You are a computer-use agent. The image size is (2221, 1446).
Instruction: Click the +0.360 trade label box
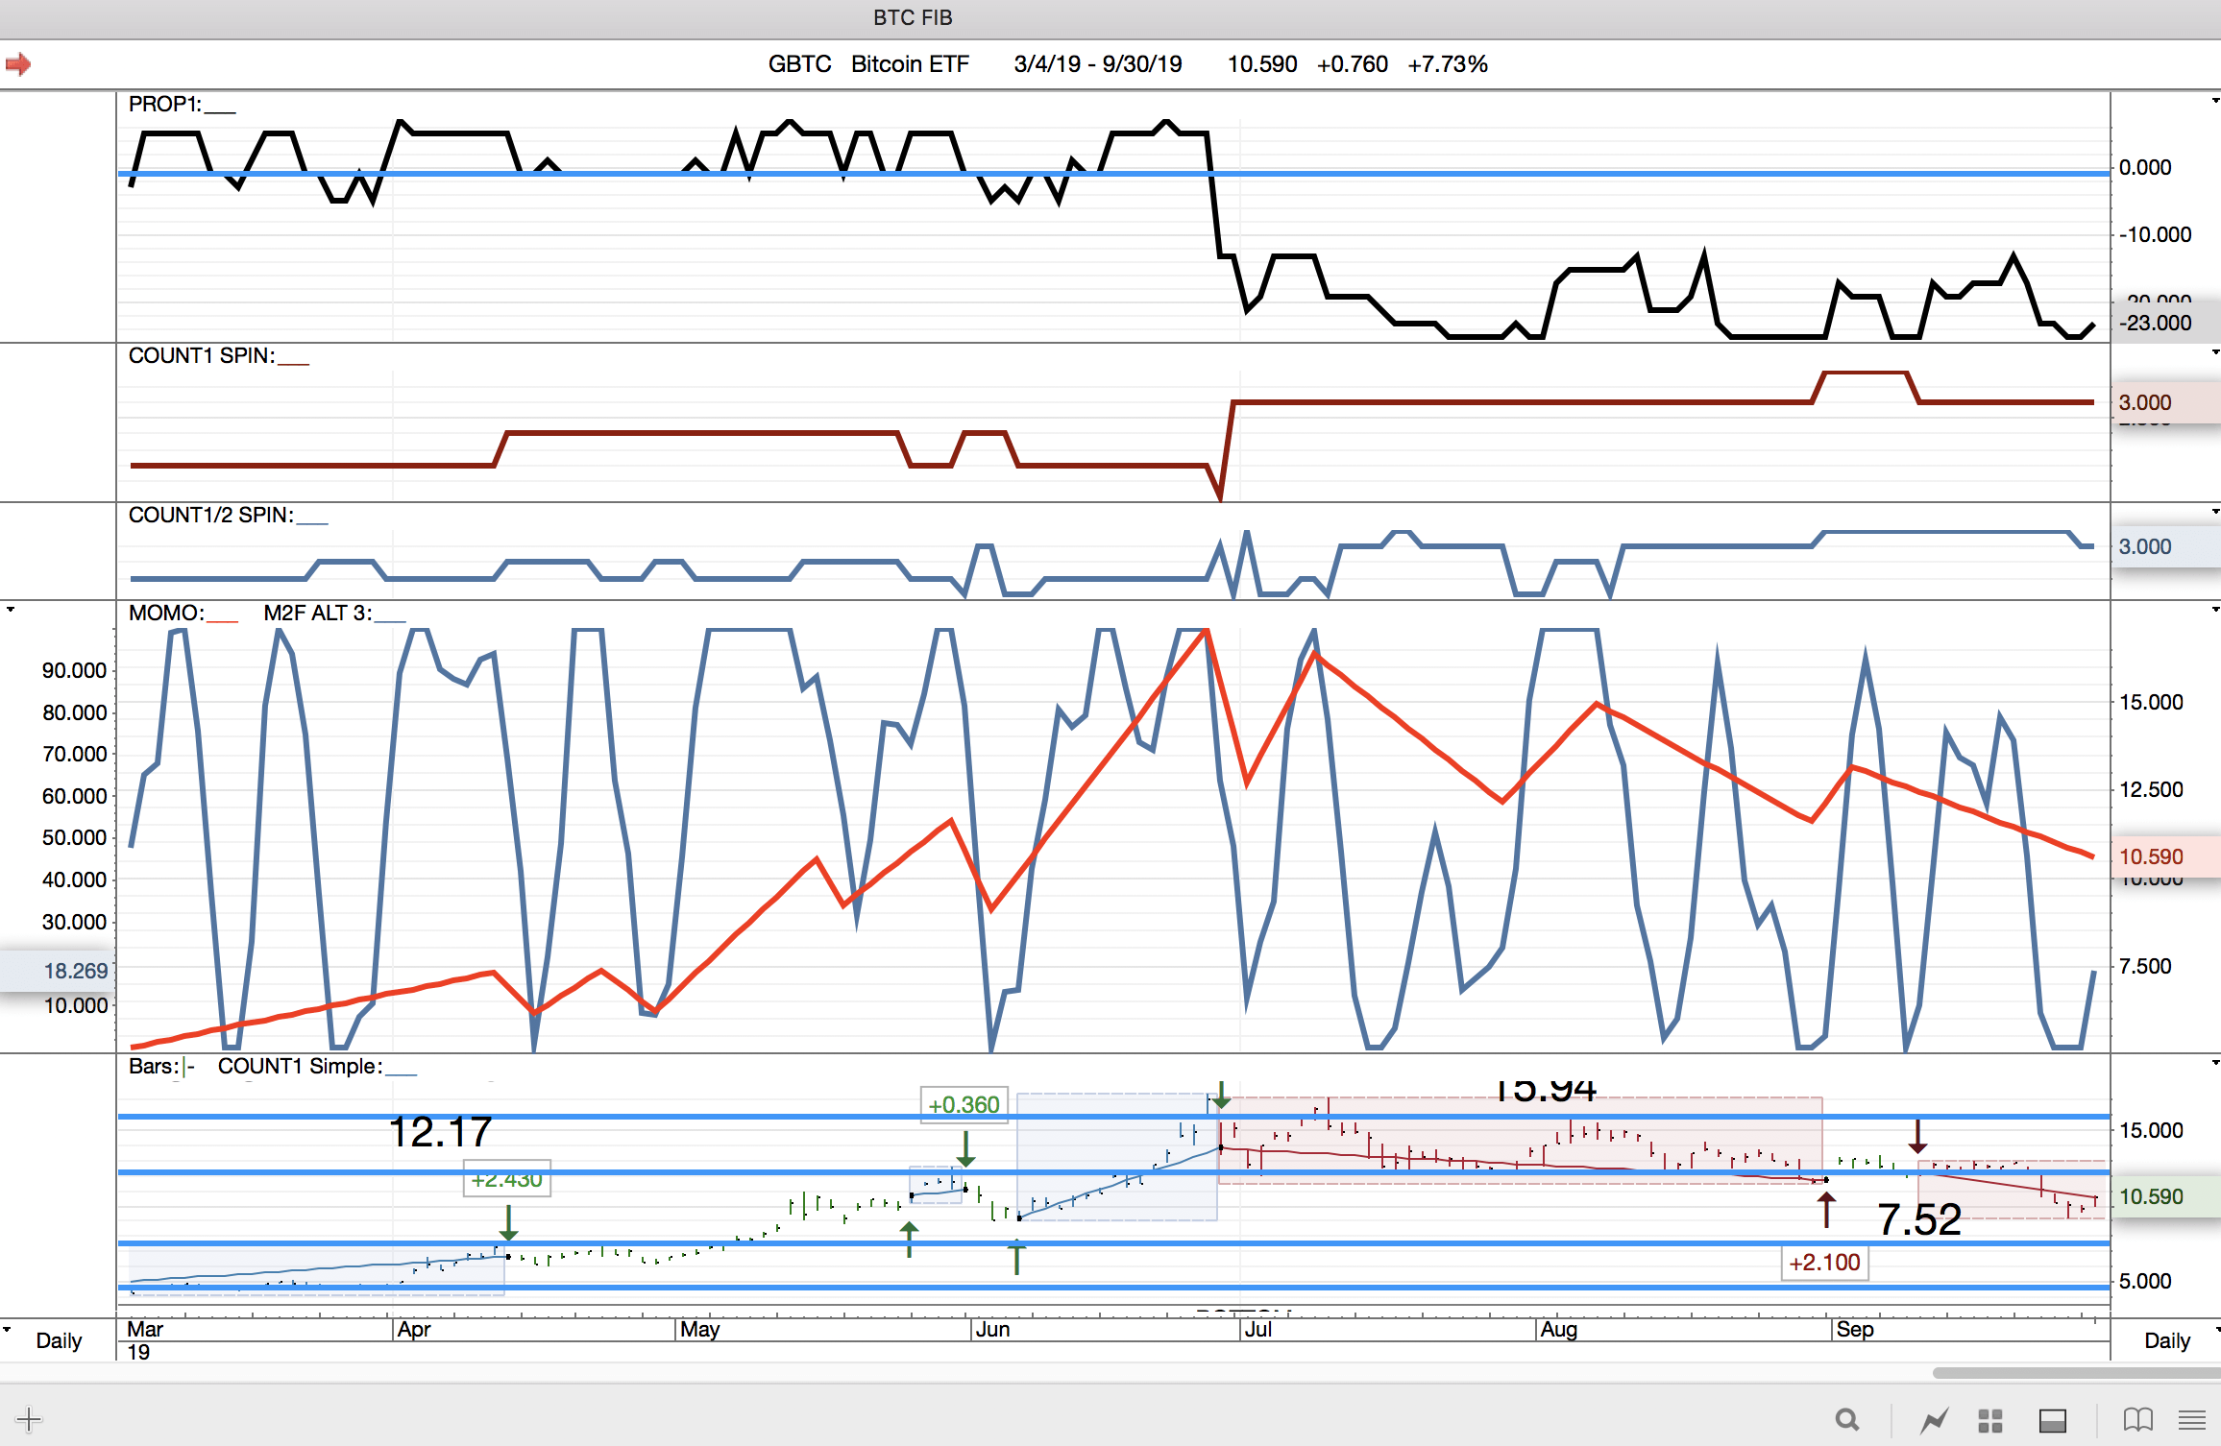pos(964,1105)
